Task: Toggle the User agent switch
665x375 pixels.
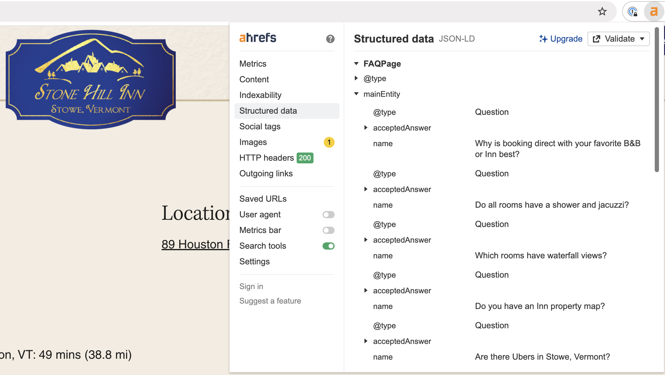Action: 328,214
